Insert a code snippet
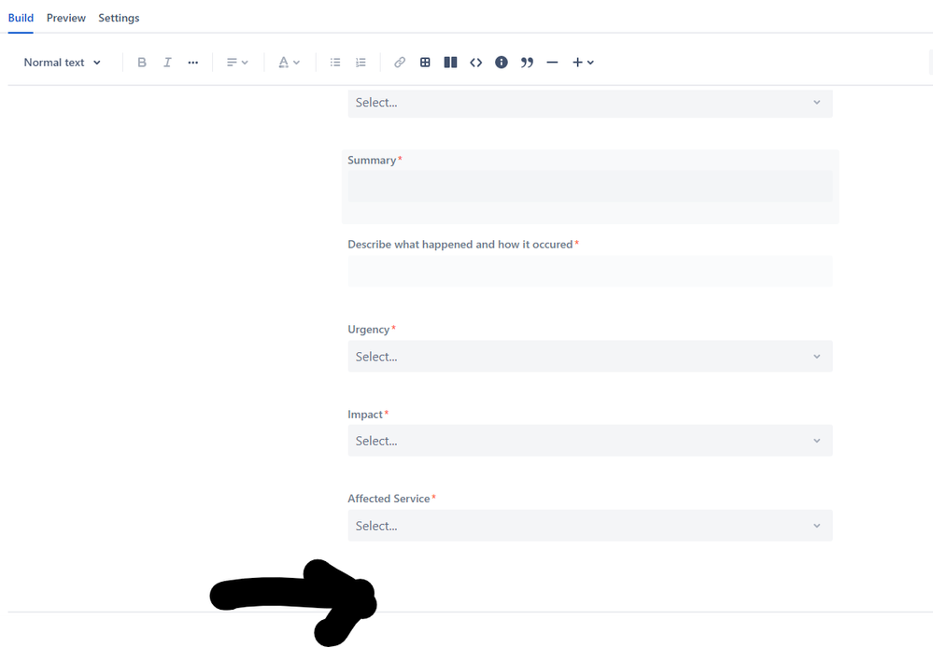933x648 pixels. (476, 63)
